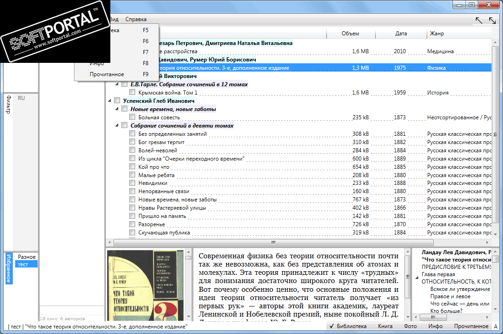Open contents entry ПРЕДИСЛОВИЕ К ТРЕТЬЕМУ
The image size is (503, 334).
pyautogui.click(x=456, y=267)
